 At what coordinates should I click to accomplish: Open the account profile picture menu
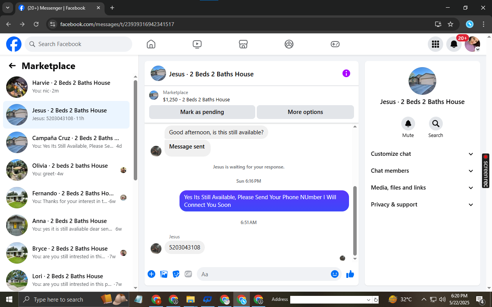point(472,44)
